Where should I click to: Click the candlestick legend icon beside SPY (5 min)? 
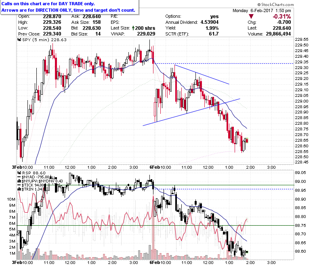coord(19,40)
